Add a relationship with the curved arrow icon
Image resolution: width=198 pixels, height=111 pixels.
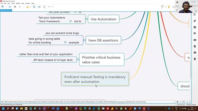pos(34,7)
